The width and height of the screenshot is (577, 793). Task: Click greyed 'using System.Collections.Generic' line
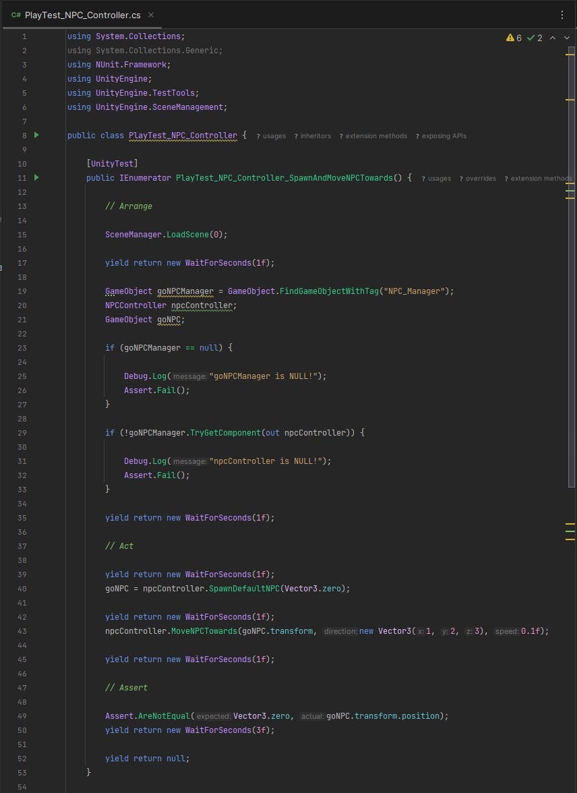pos(145,51)
